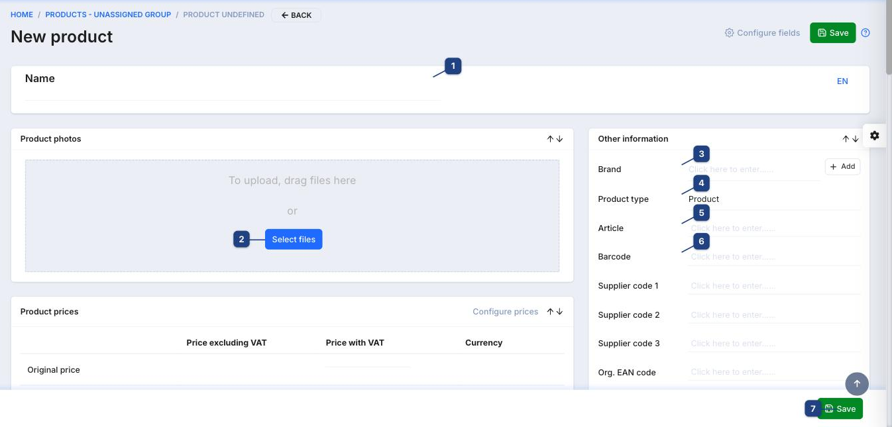892x427 pixels.
Task: Open the Product type dropdown
Action: coord(774,199)
